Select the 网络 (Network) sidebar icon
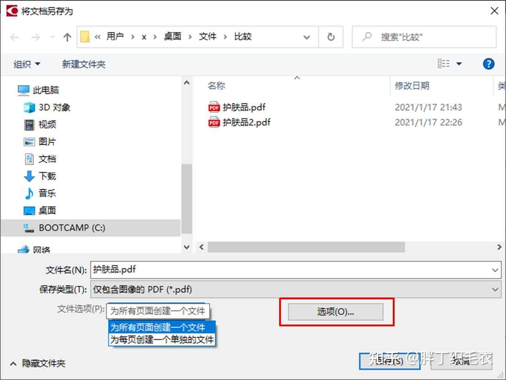 23,248
